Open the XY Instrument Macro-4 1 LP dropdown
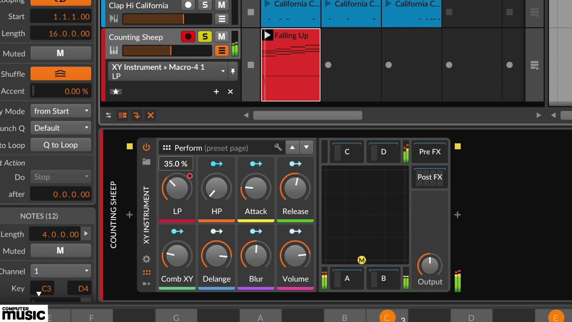This screenshot has height=322, width=572. click(168, 71)
